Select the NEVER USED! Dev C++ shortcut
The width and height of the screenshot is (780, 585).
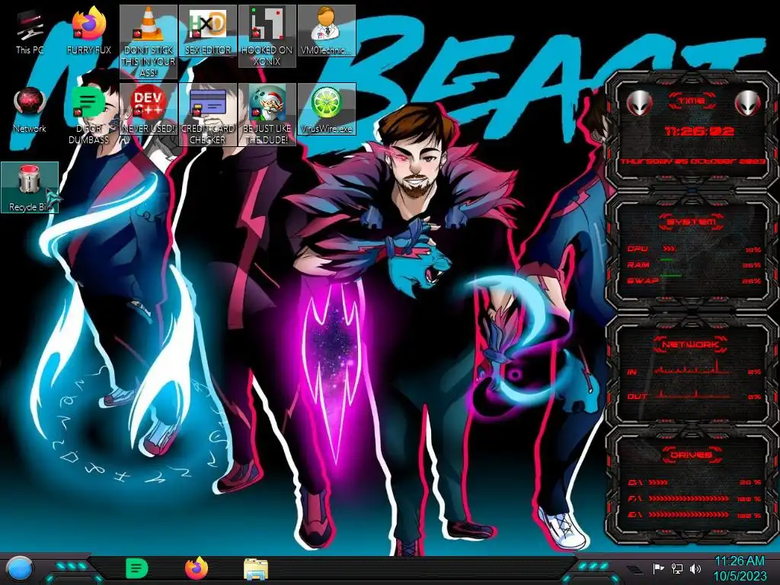[x=149, y=109]
